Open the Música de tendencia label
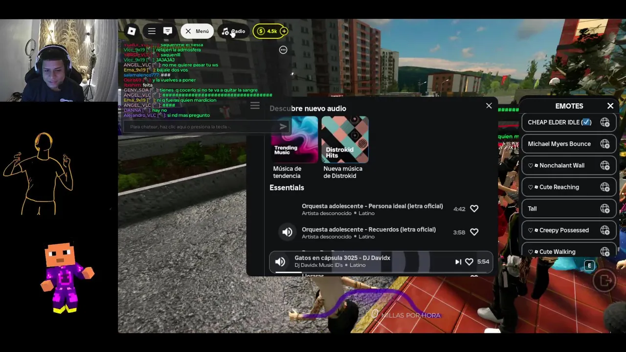 point(287,172)
